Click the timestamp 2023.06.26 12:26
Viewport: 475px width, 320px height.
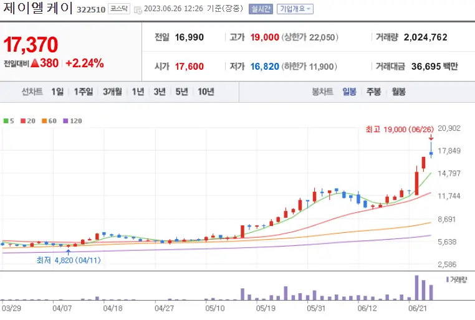(x=173, y=9)
